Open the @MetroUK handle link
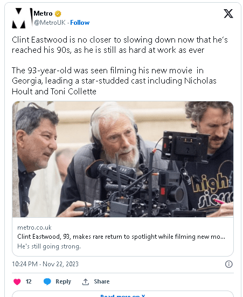243x297 pixels. [50, 23]
